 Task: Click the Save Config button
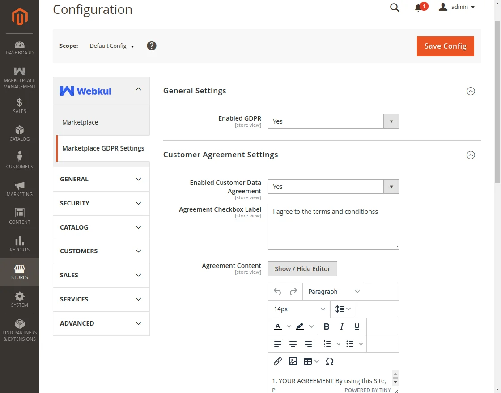coord(445,46)
